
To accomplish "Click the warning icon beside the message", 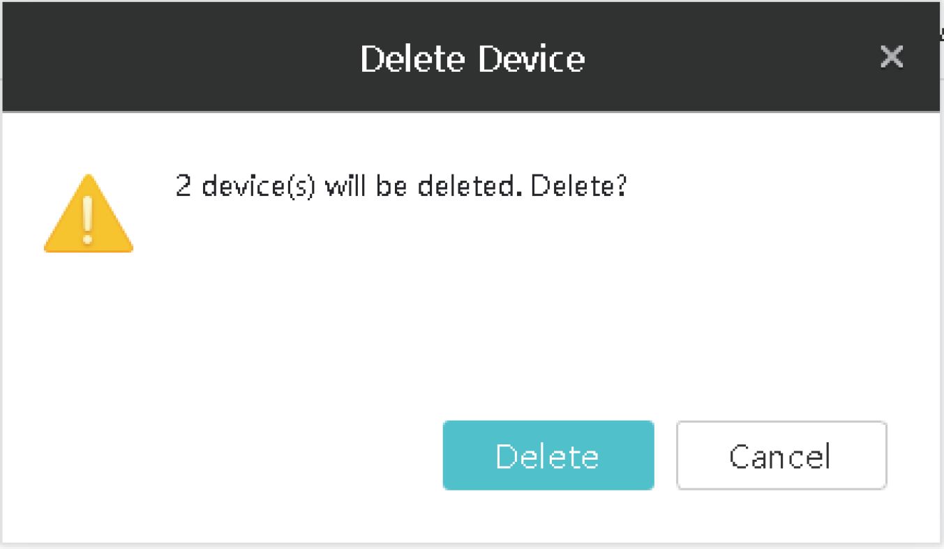I will pyautogui.click(x=88, y=215).
